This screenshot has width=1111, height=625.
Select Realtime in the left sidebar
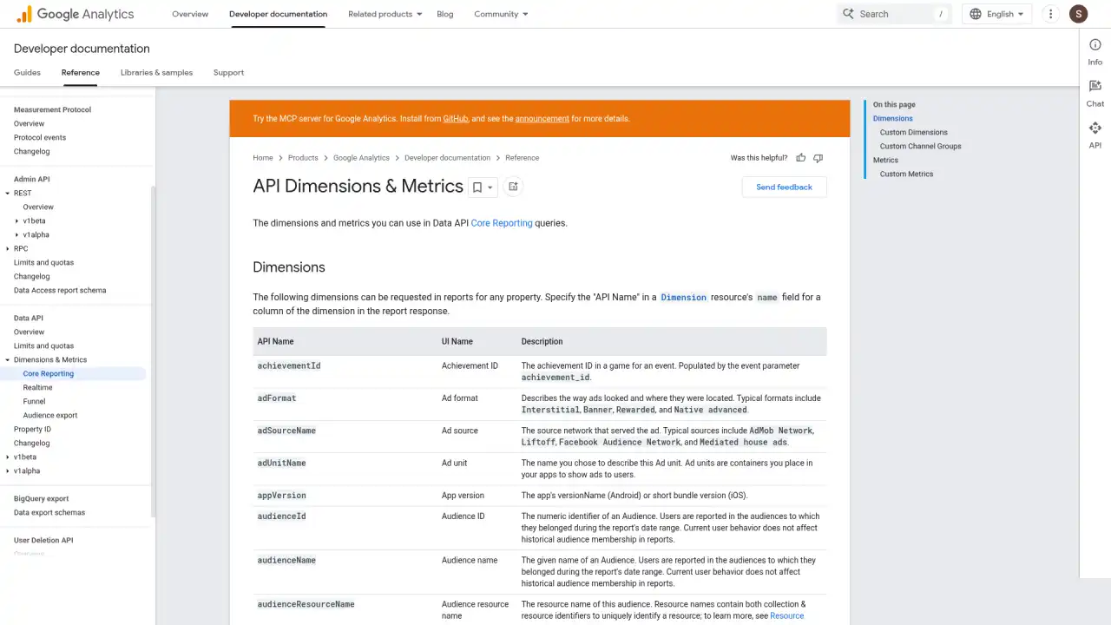tap(37, 387)
